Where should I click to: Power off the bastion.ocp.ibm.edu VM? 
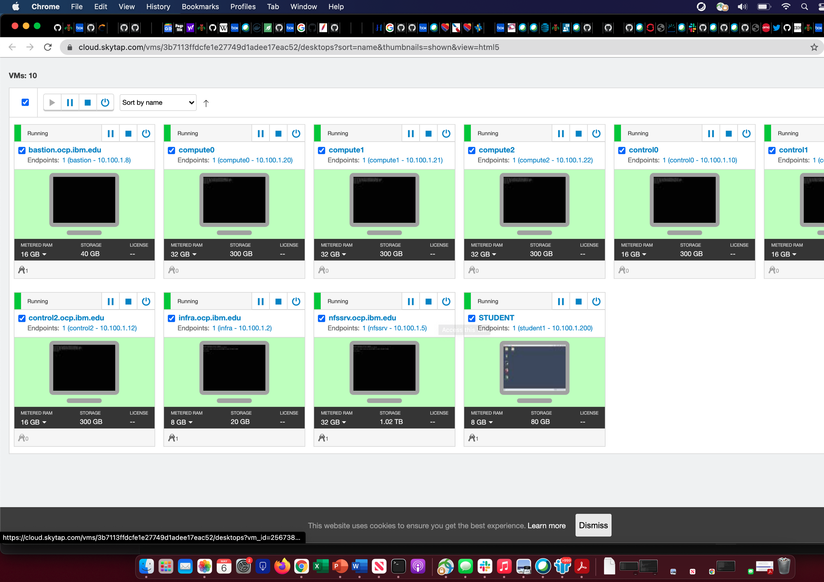pos(146,133)
